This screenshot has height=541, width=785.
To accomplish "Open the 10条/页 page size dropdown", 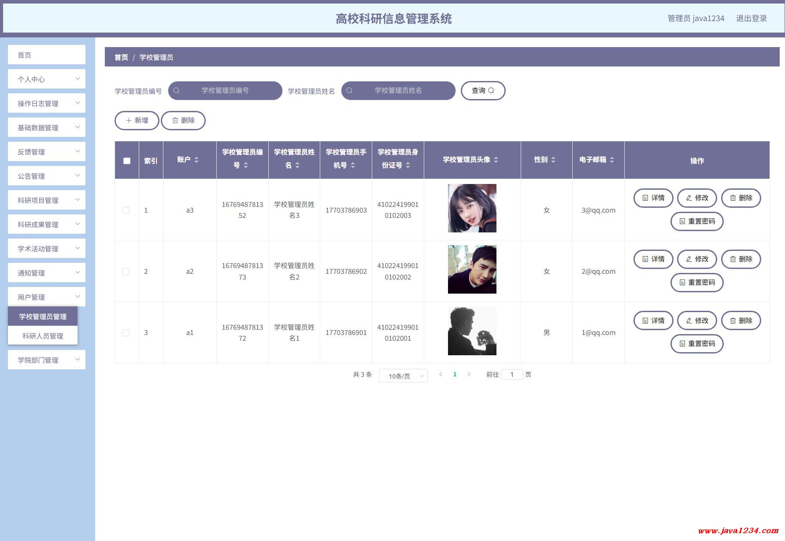I will pyautogui.click(x=404, y=376).
